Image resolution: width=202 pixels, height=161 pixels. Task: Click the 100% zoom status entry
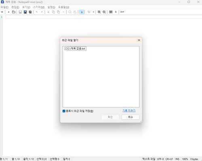[185, 159]
